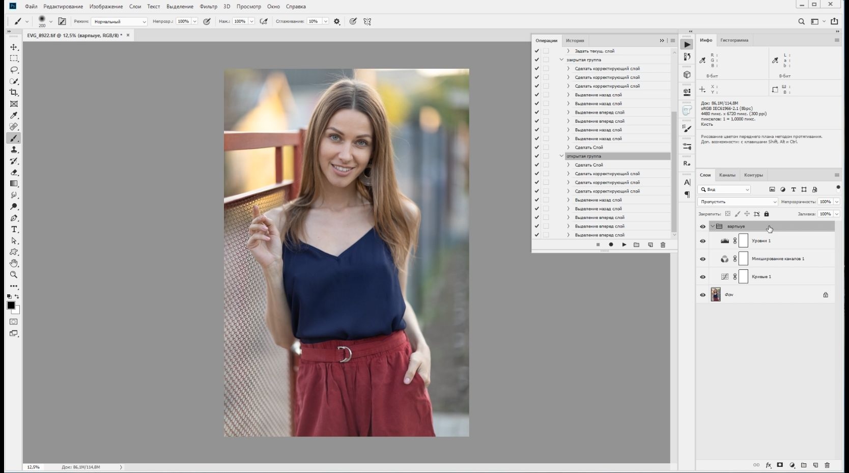
Task: Select the Lasso tool
Action: pyautogui.click(x=14, y=70)
